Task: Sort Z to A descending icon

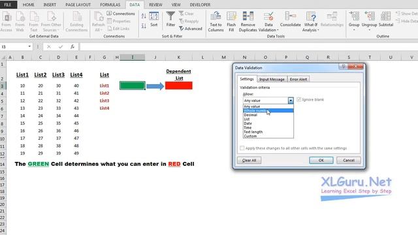Action: 144,26
